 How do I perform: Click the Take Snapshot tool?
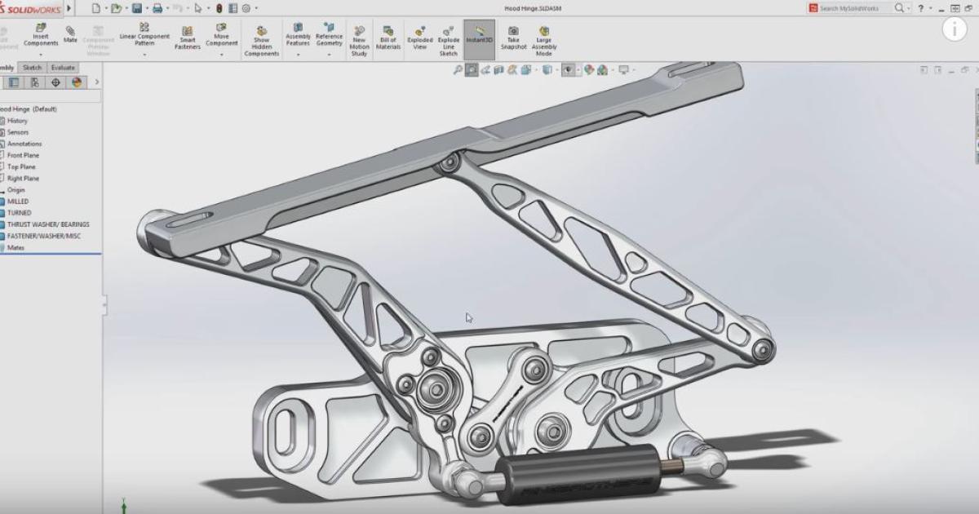point(513,38)
